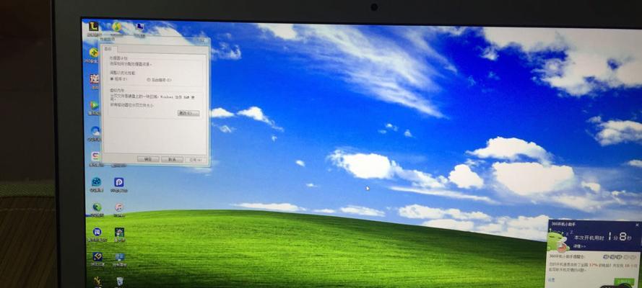The width and height of the screenshot is (642, 288).
Task: Click the green button in 360 popup
Action: [625, 281]
